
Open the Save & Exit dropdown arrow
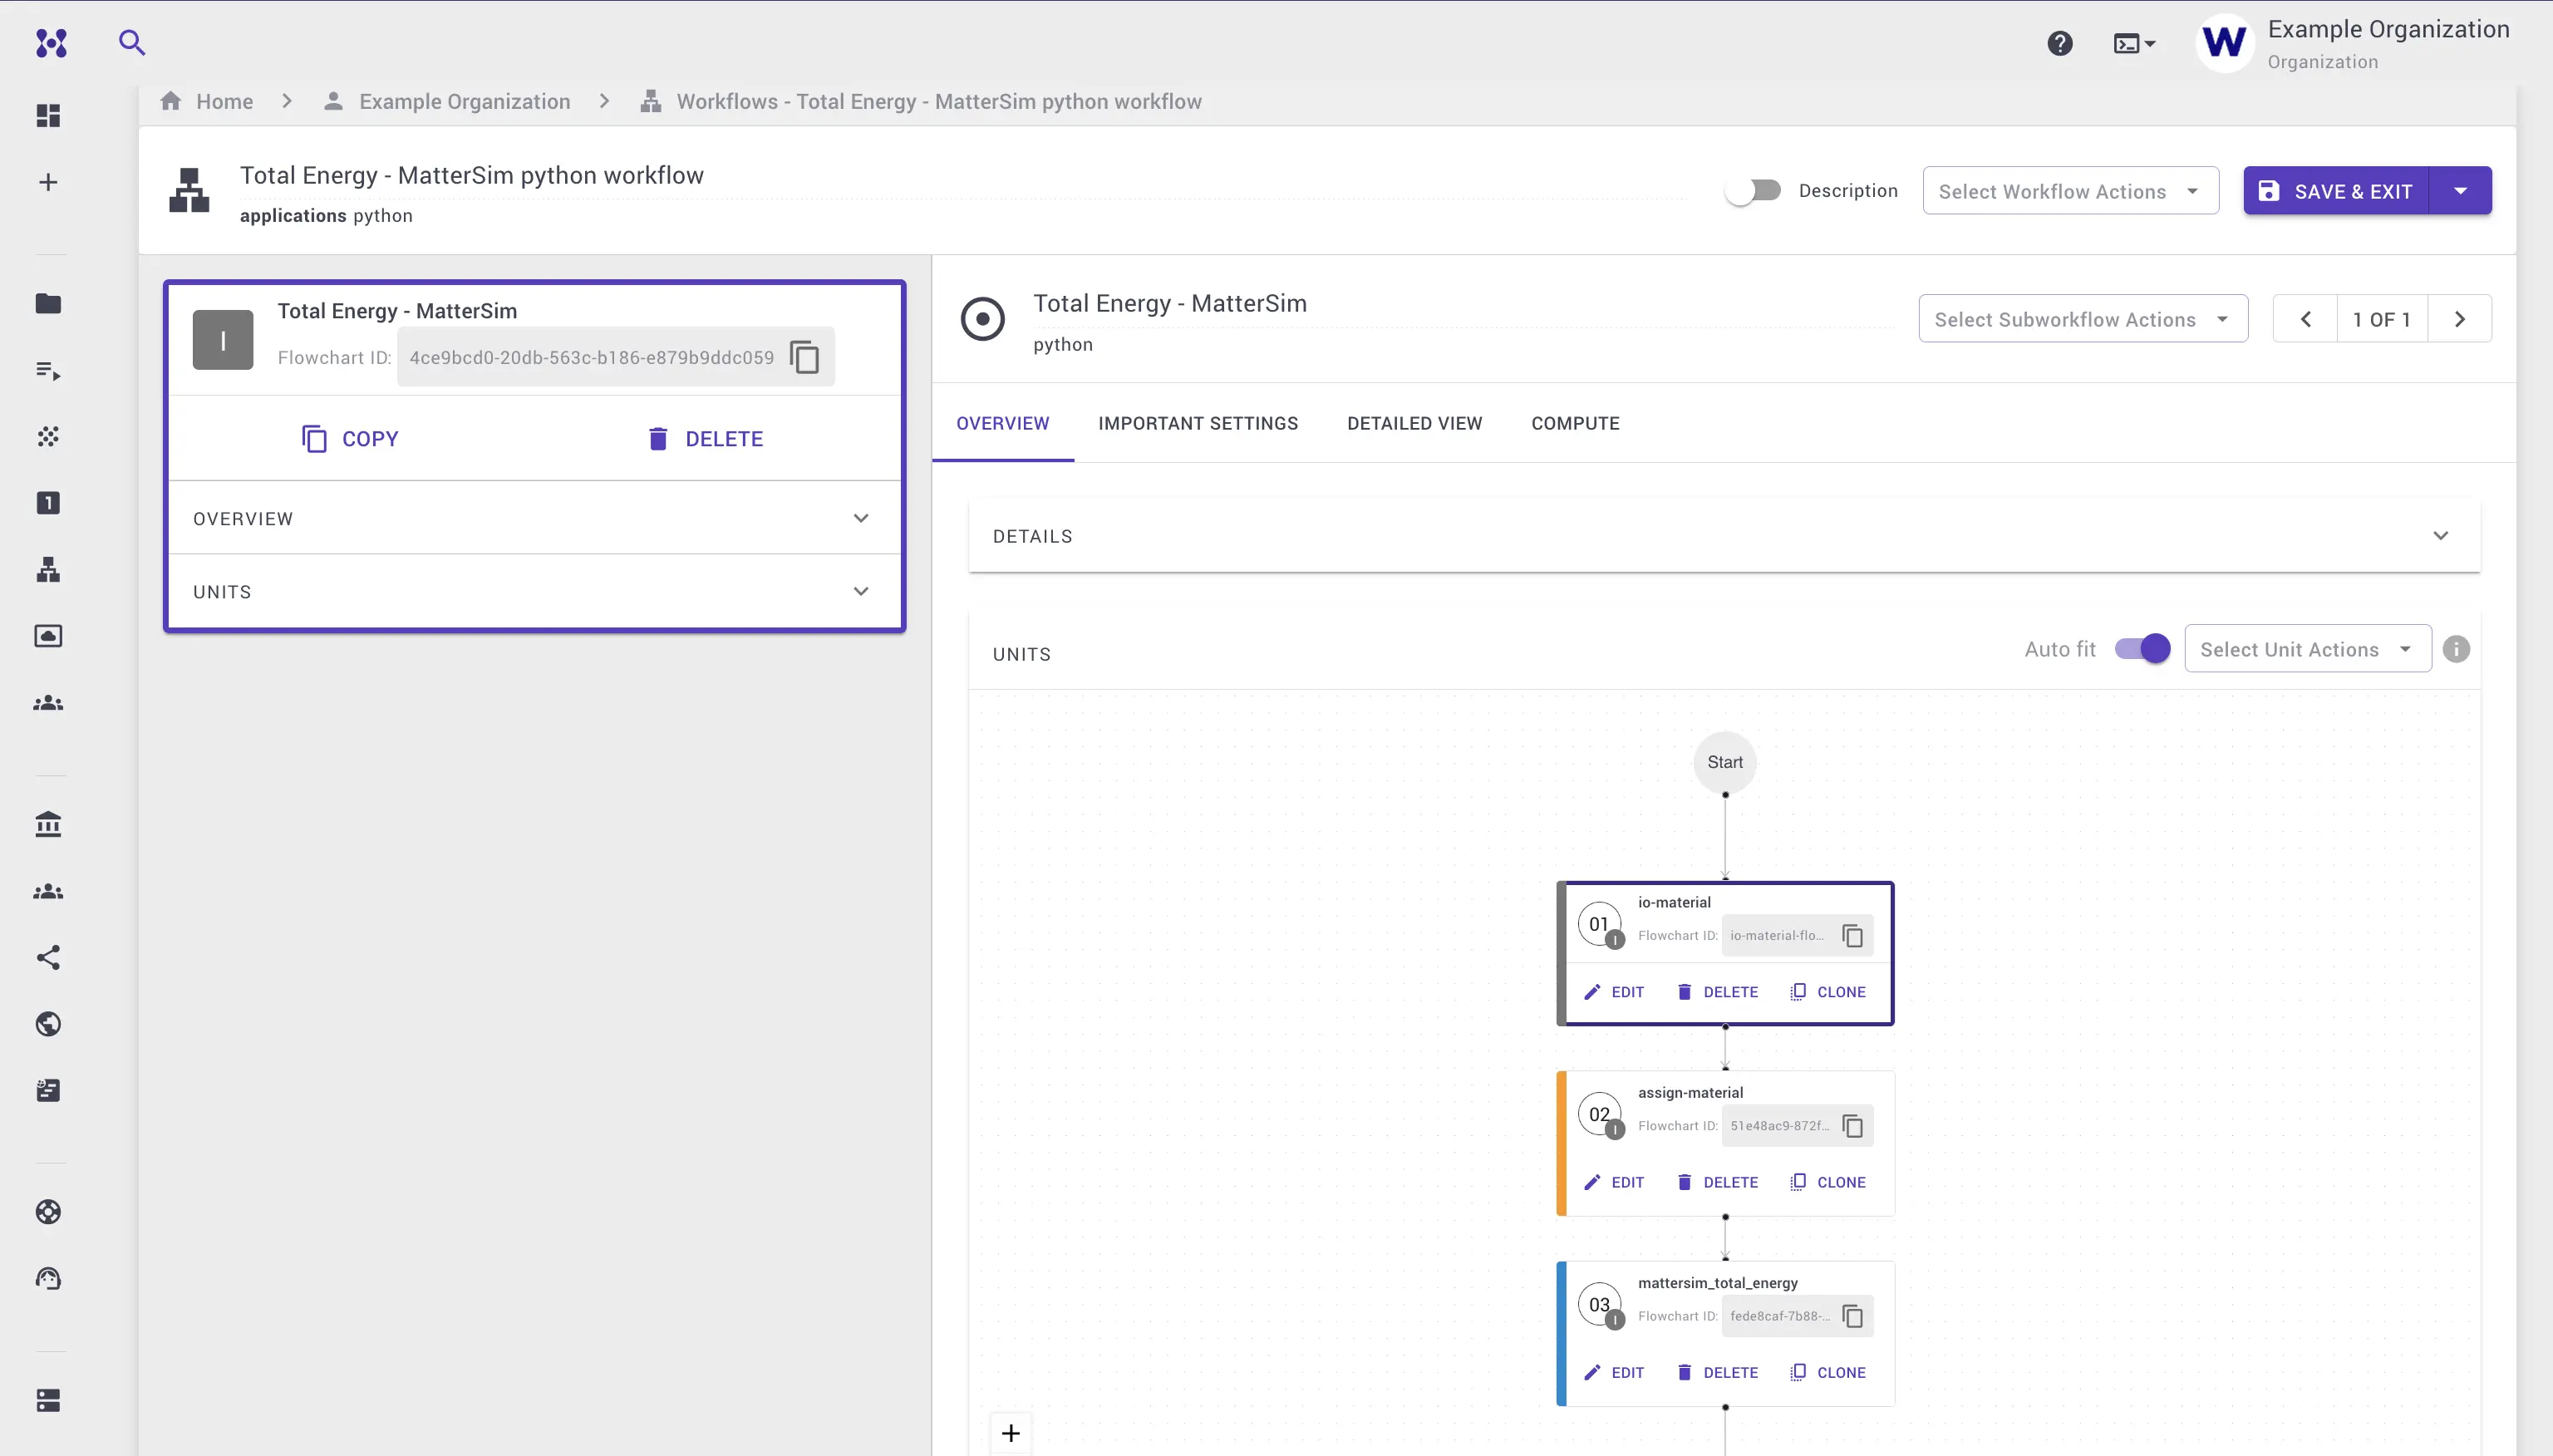click(x=2460, y=191)
